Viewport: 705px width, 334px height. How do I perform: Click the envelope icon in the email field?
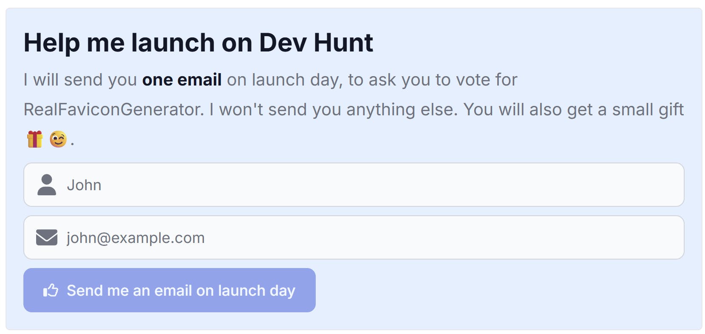pyautogui.click(x=47, y=237)
